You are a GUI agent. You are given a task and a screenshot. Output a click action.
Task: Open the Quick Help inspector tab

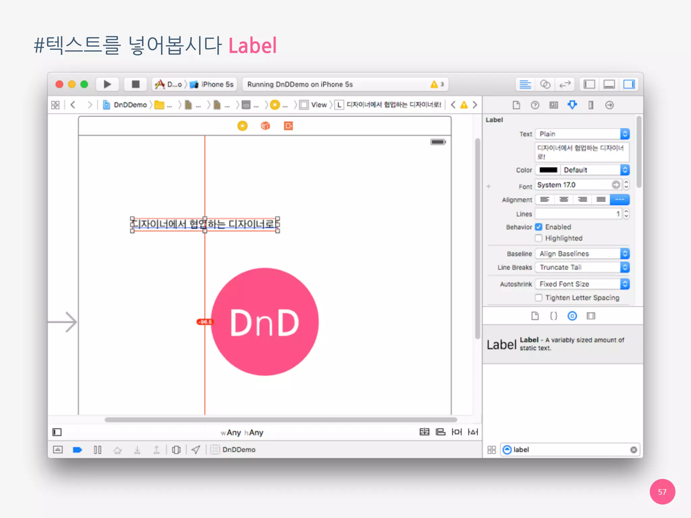click(535, 105)
